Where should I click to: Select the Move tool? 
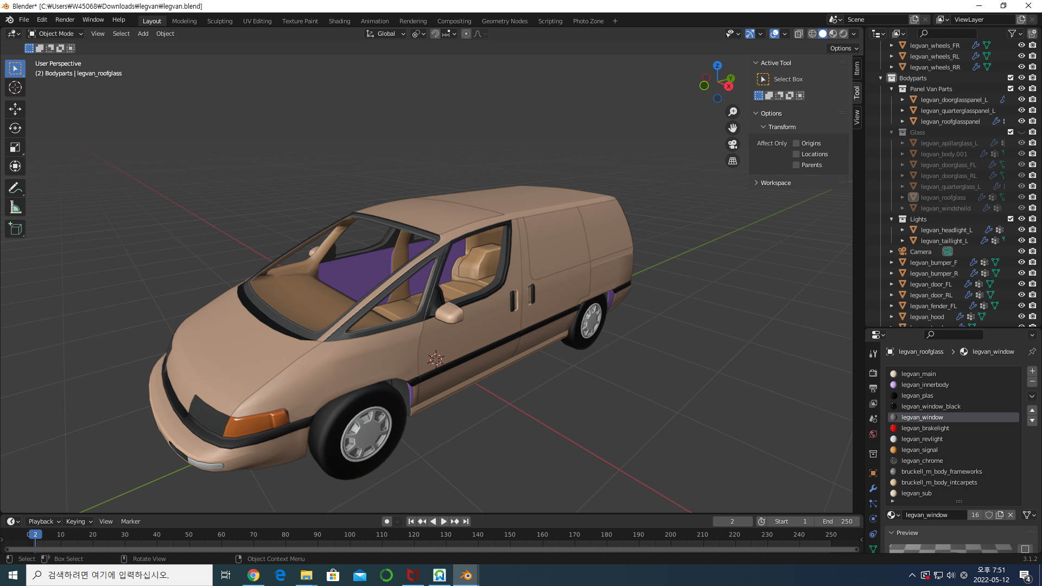point(15,109)
